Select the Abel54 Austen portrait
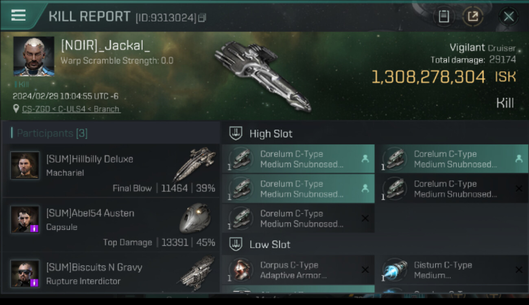 click(25, 220)
